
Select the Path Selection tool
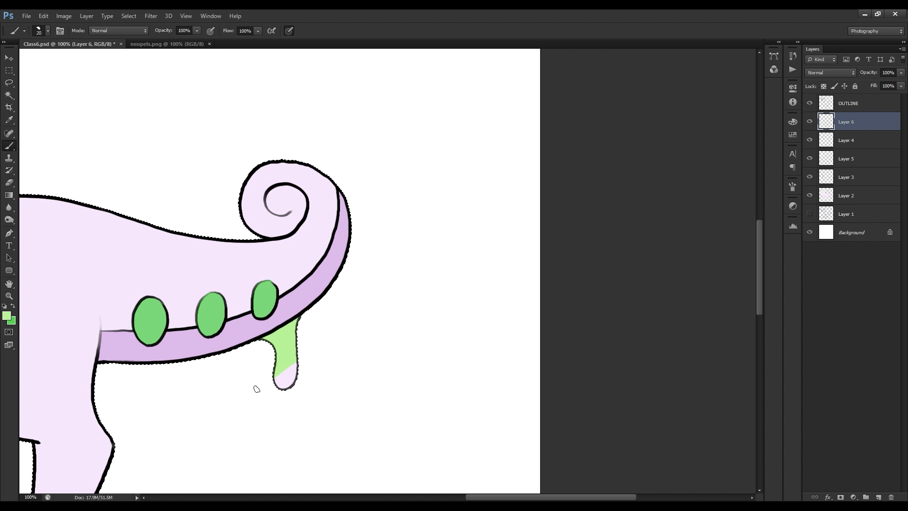[x=9, y=258]
